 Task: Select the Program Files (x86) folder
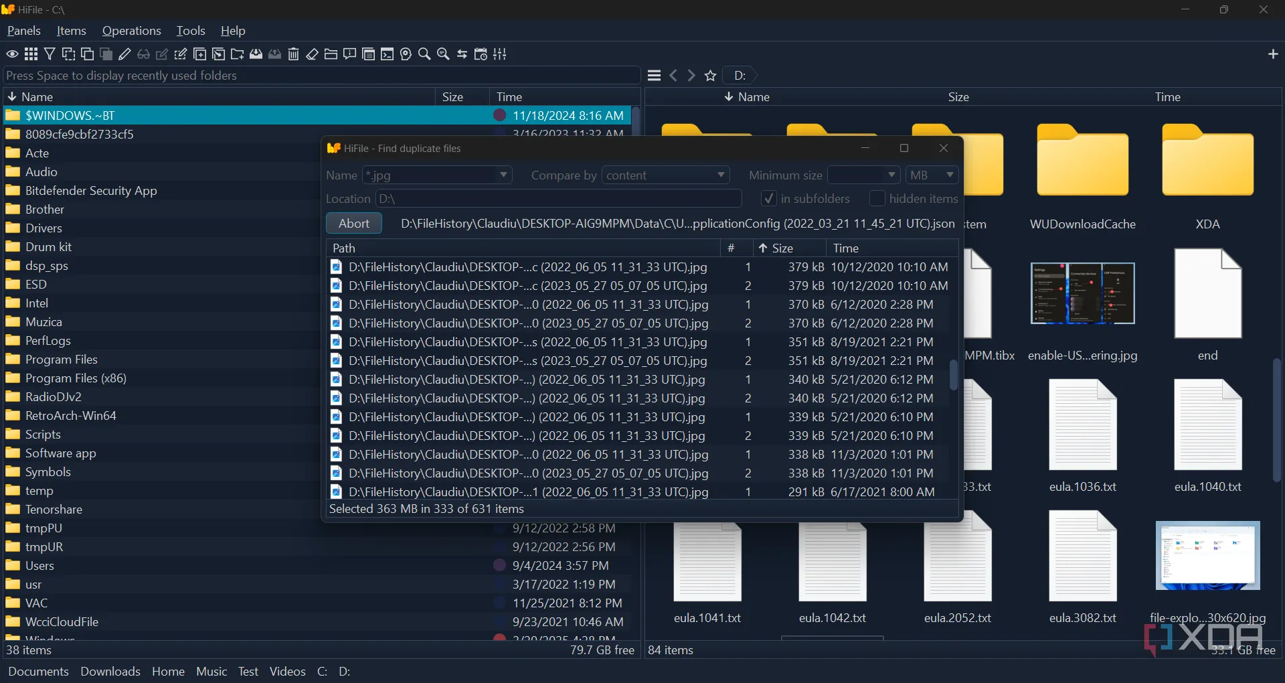(x=76, y=378)
